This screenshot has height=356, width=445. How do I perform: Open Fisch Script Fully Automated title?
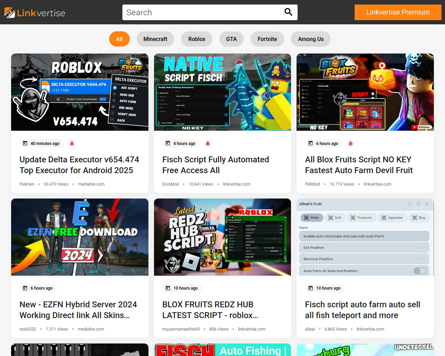pyautogui.click(x=216, y=165)
